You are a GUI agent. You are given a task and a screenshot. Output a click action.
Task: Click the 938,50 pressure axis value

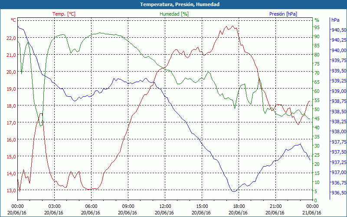(339, 111)
